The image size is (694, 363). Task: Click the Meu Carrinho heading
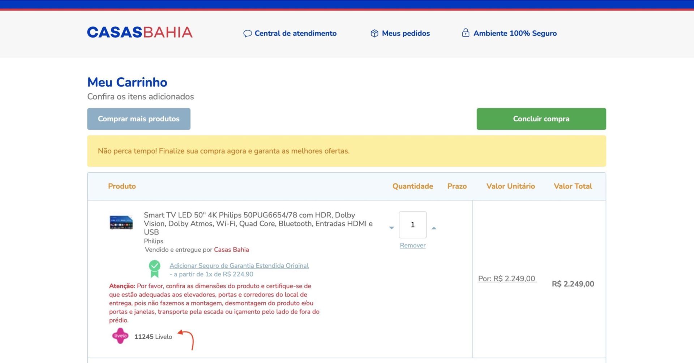click(x=127, y=82)
